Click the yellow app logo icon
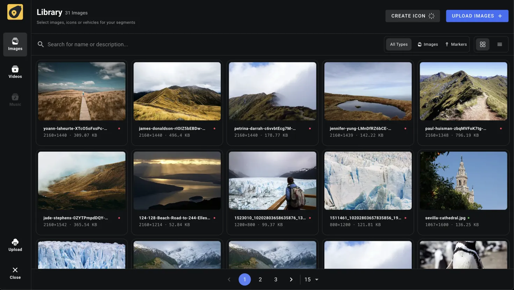The image size is (514, 290). click(x=15, y=12)
